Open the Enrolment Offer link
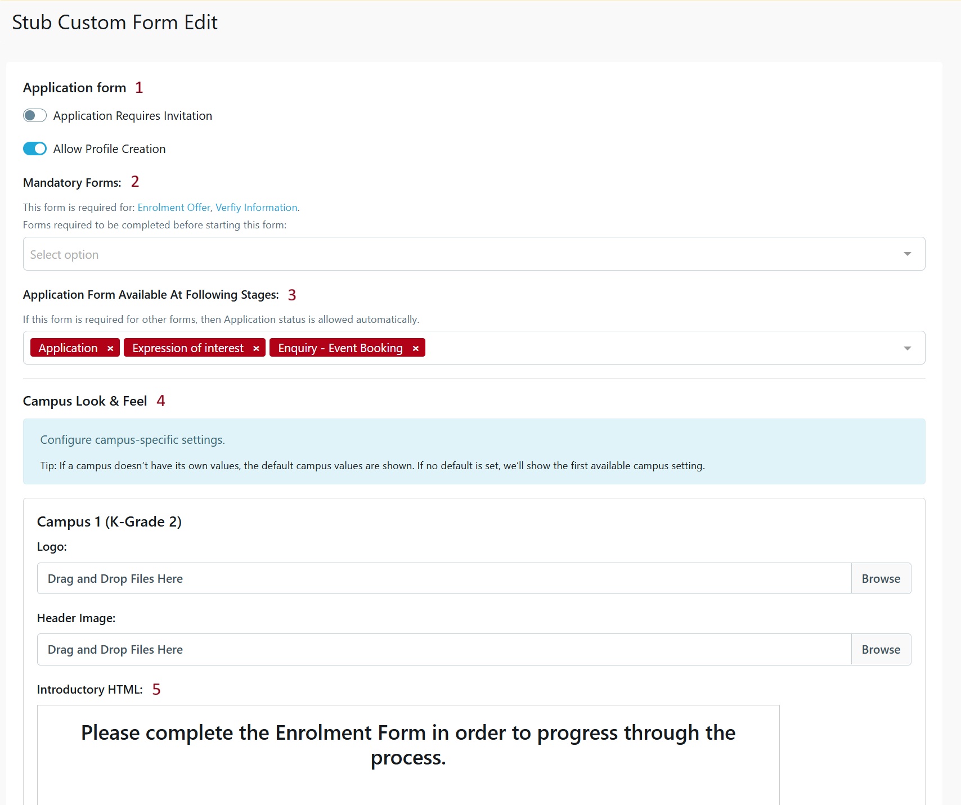 [x=173, y=207]
